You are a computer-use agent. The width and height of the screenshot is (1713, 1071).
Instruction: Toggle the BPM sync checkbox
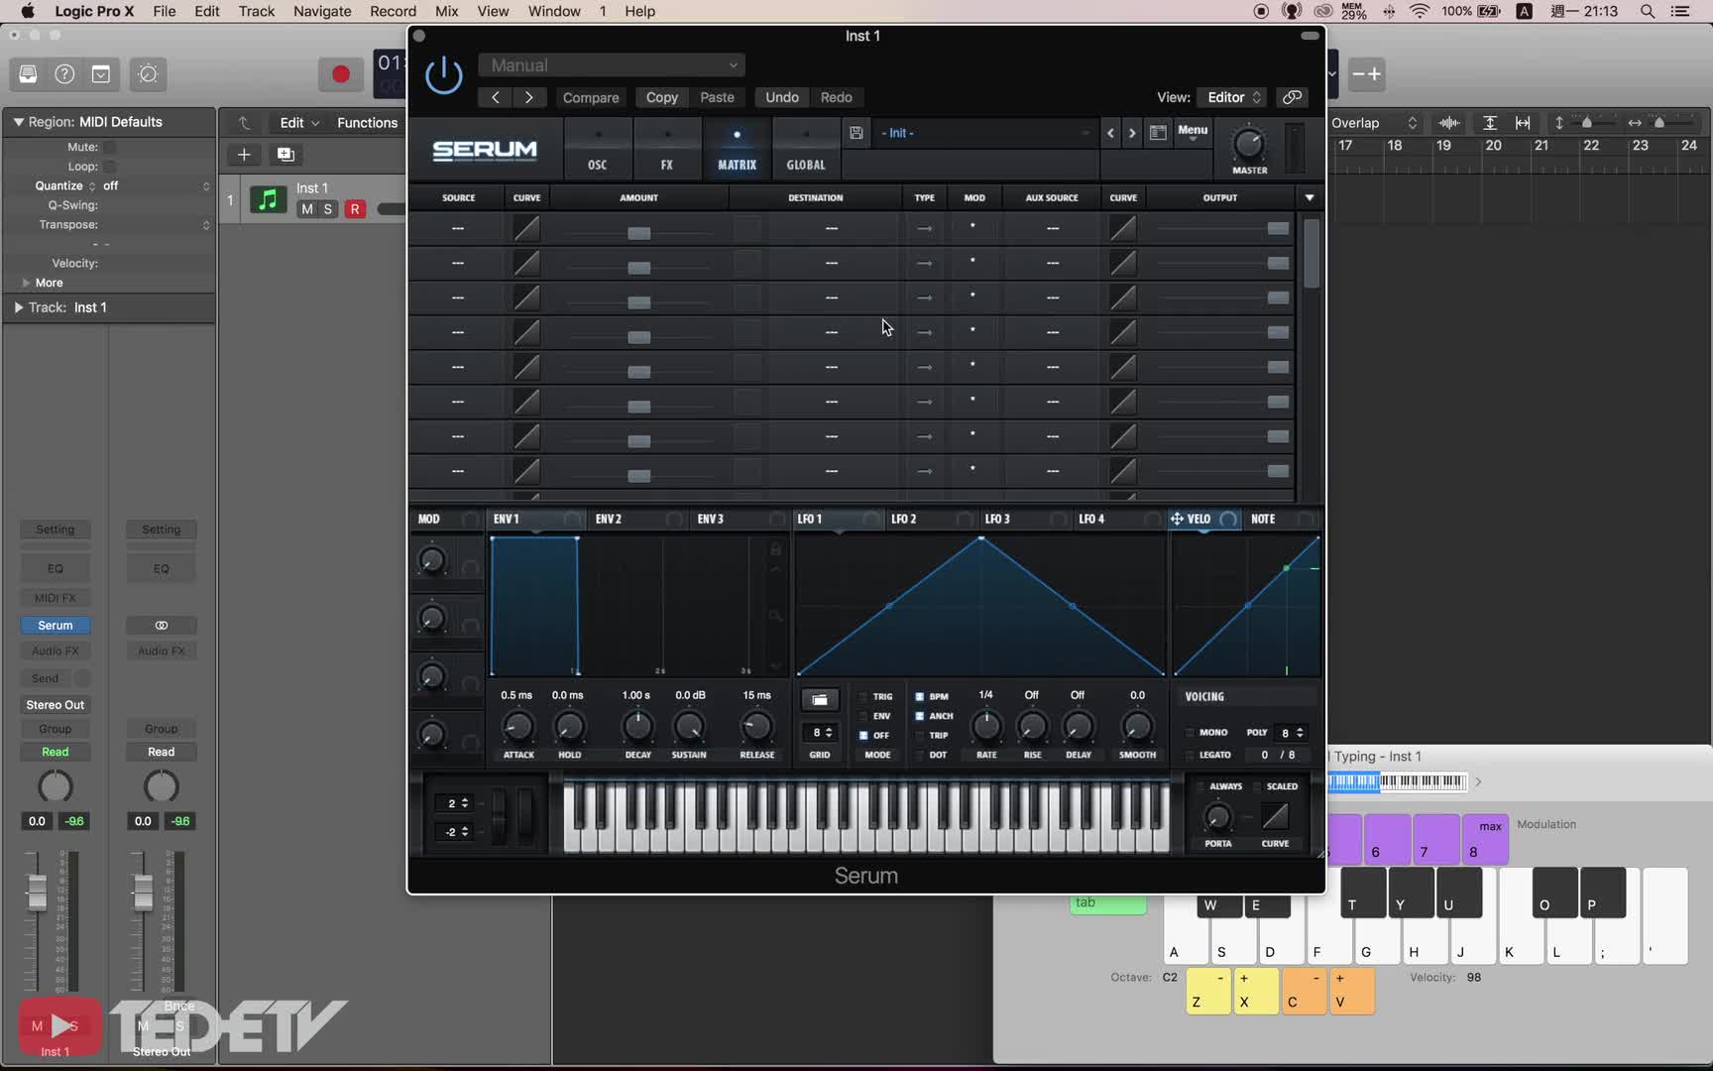coord(920,697)
